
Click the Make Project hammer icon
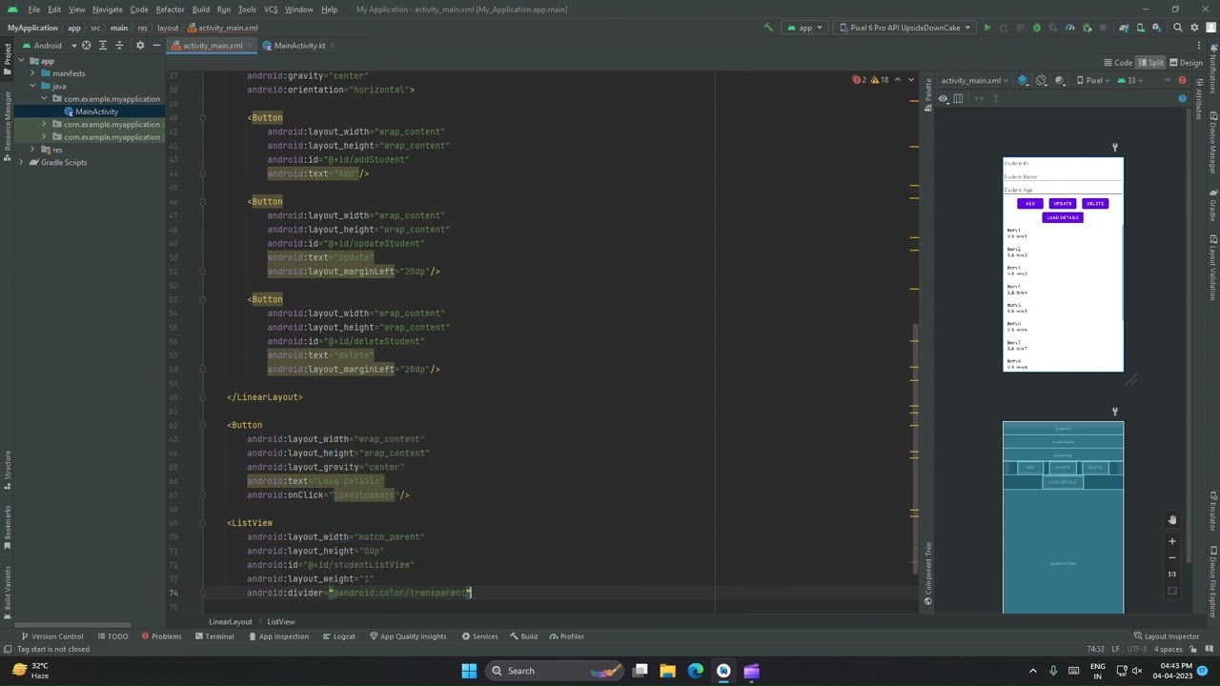pyautogui.click(x=768, y=28)
